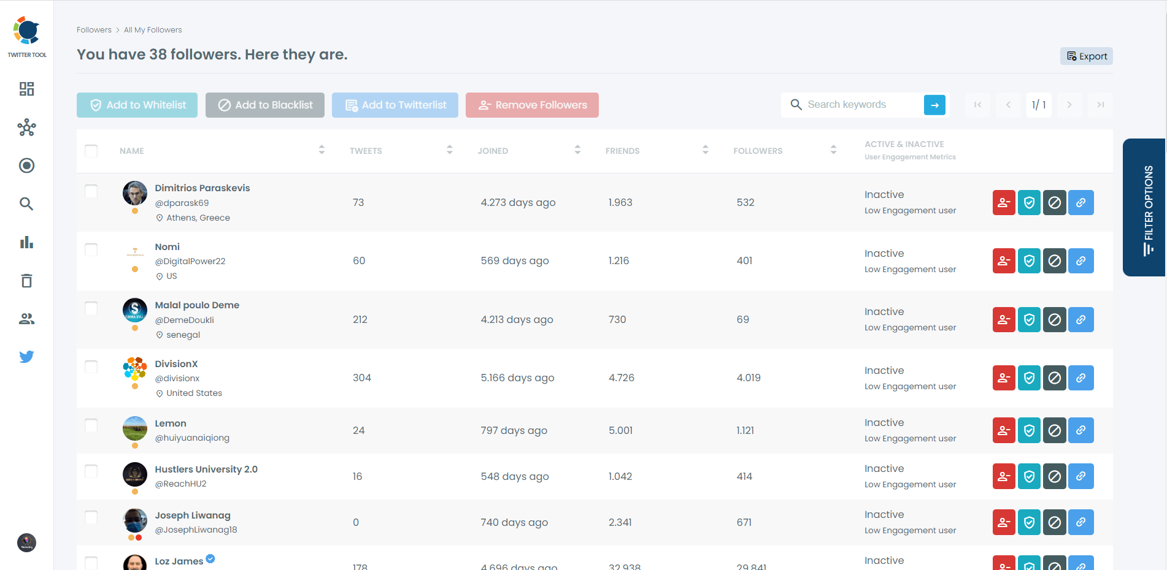Image resolution: width=1167 pixels, height=570 pixels.
Task: Open the network nodes icon in sidebar
Action: click(x=26, y=127)
